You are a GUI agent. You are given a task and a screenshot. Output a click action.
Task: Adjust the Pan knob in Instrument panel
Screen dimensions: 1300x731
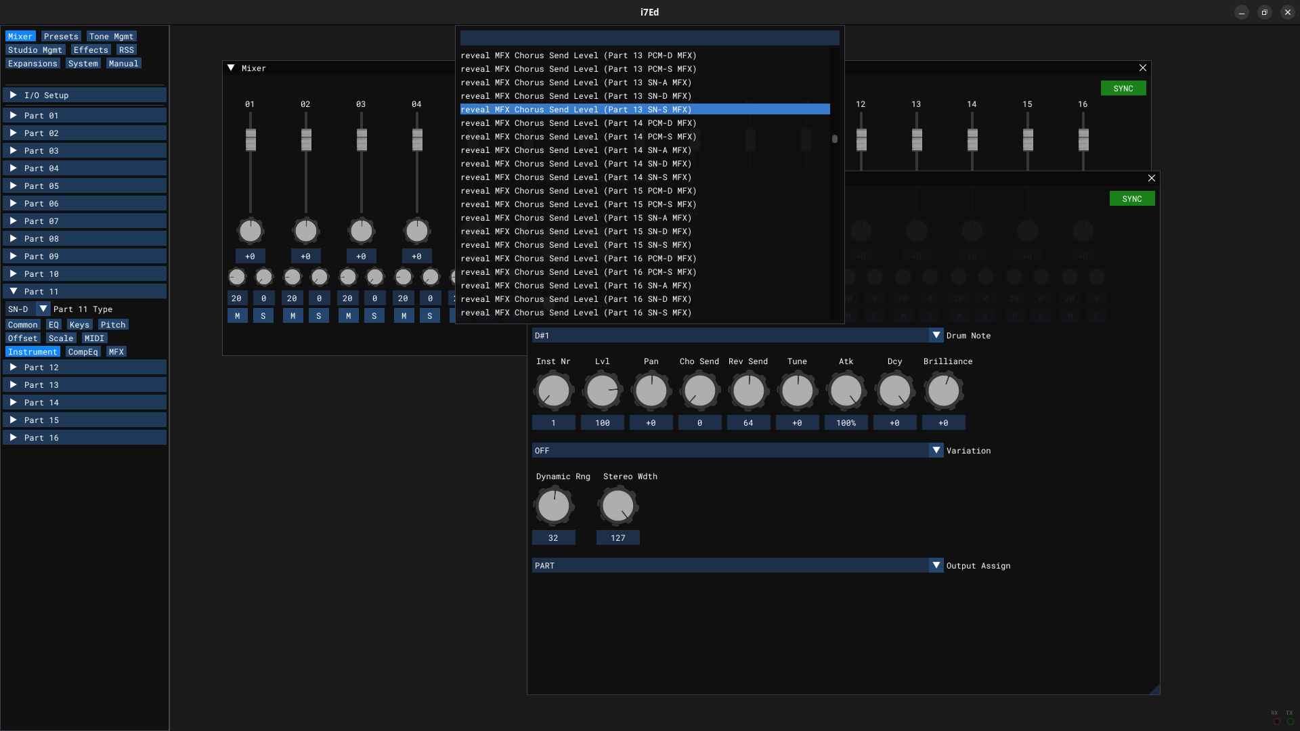coord(651,391)
